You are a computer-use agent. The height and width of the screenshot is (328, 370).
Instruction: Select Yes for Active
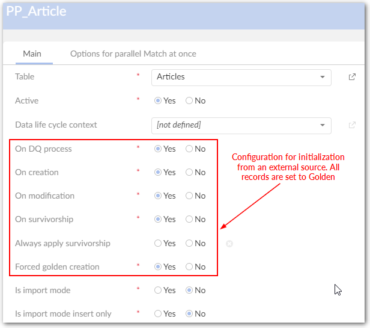point(158,101)
